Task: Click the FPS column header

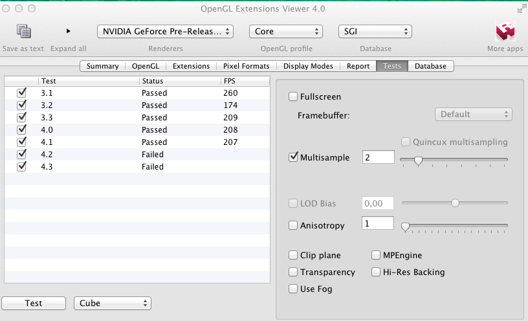Action: (x=245, y=81)
